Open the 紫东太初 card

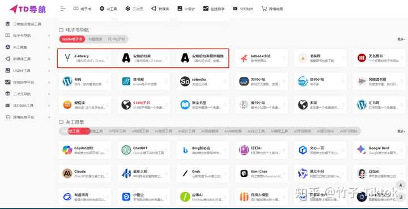click(143, 173)
